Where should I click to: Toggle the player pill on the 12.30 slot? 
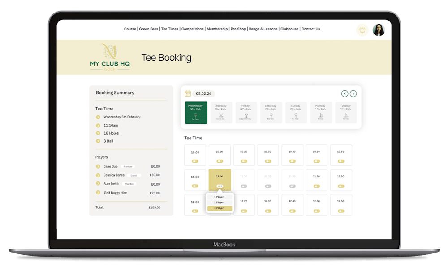[x=267, y=211]
